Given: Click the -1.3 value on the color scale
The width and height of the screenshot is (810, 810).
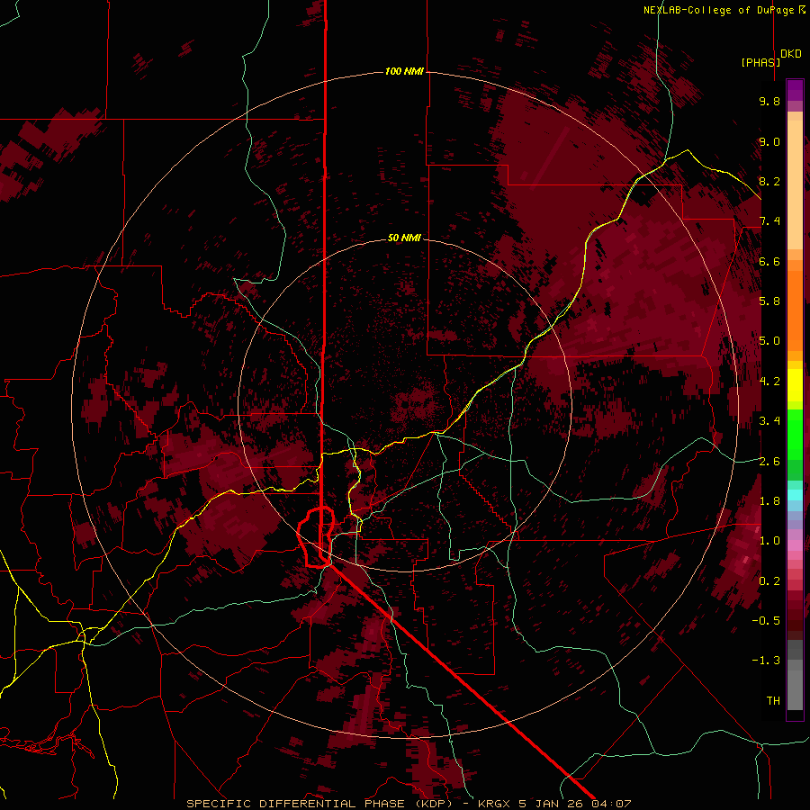Looking at the screenshot, I should click(766, 661).
